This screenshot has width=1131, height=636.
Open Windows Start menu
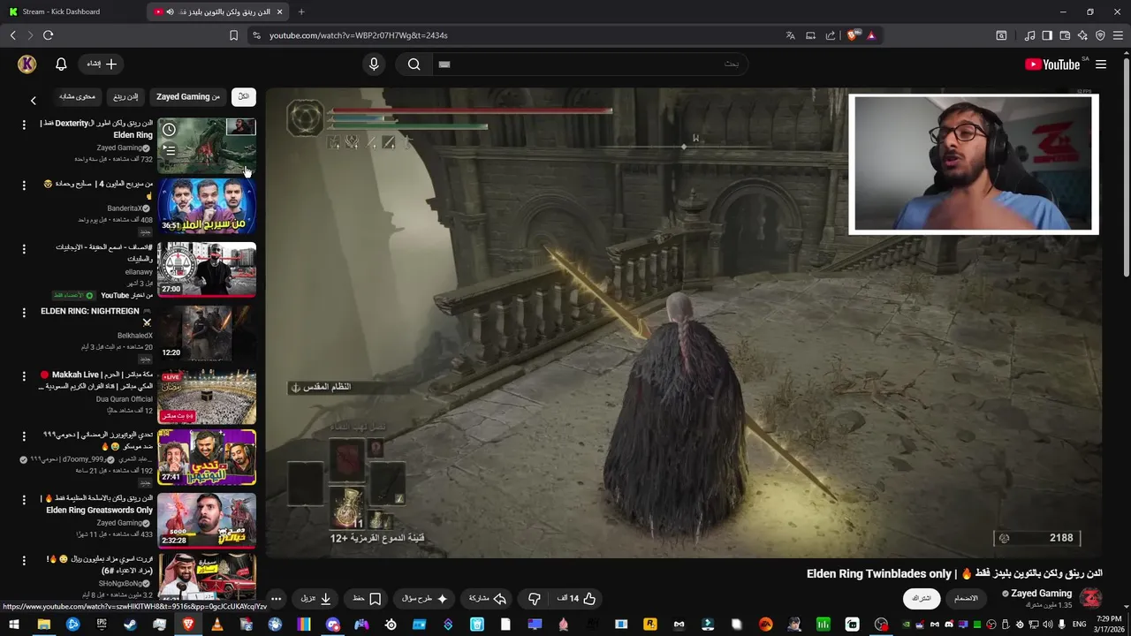[14, 625]
